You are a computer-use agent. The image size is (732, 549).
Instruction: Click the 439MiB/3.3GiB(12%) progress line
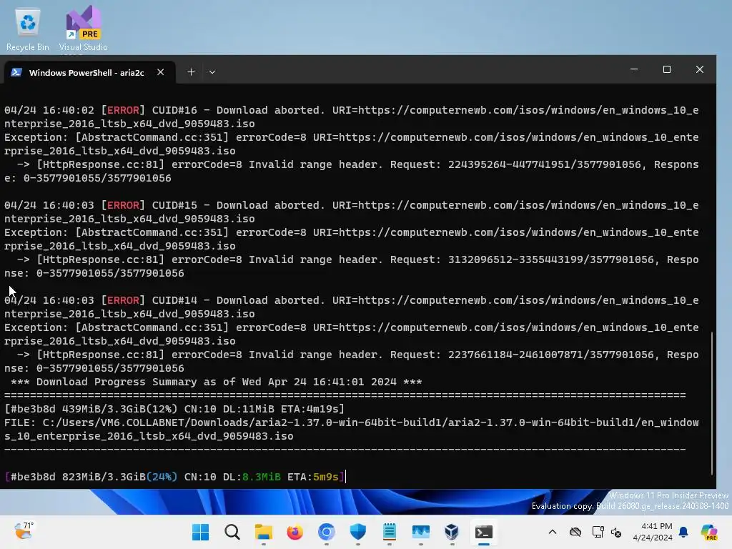(174, 409)
